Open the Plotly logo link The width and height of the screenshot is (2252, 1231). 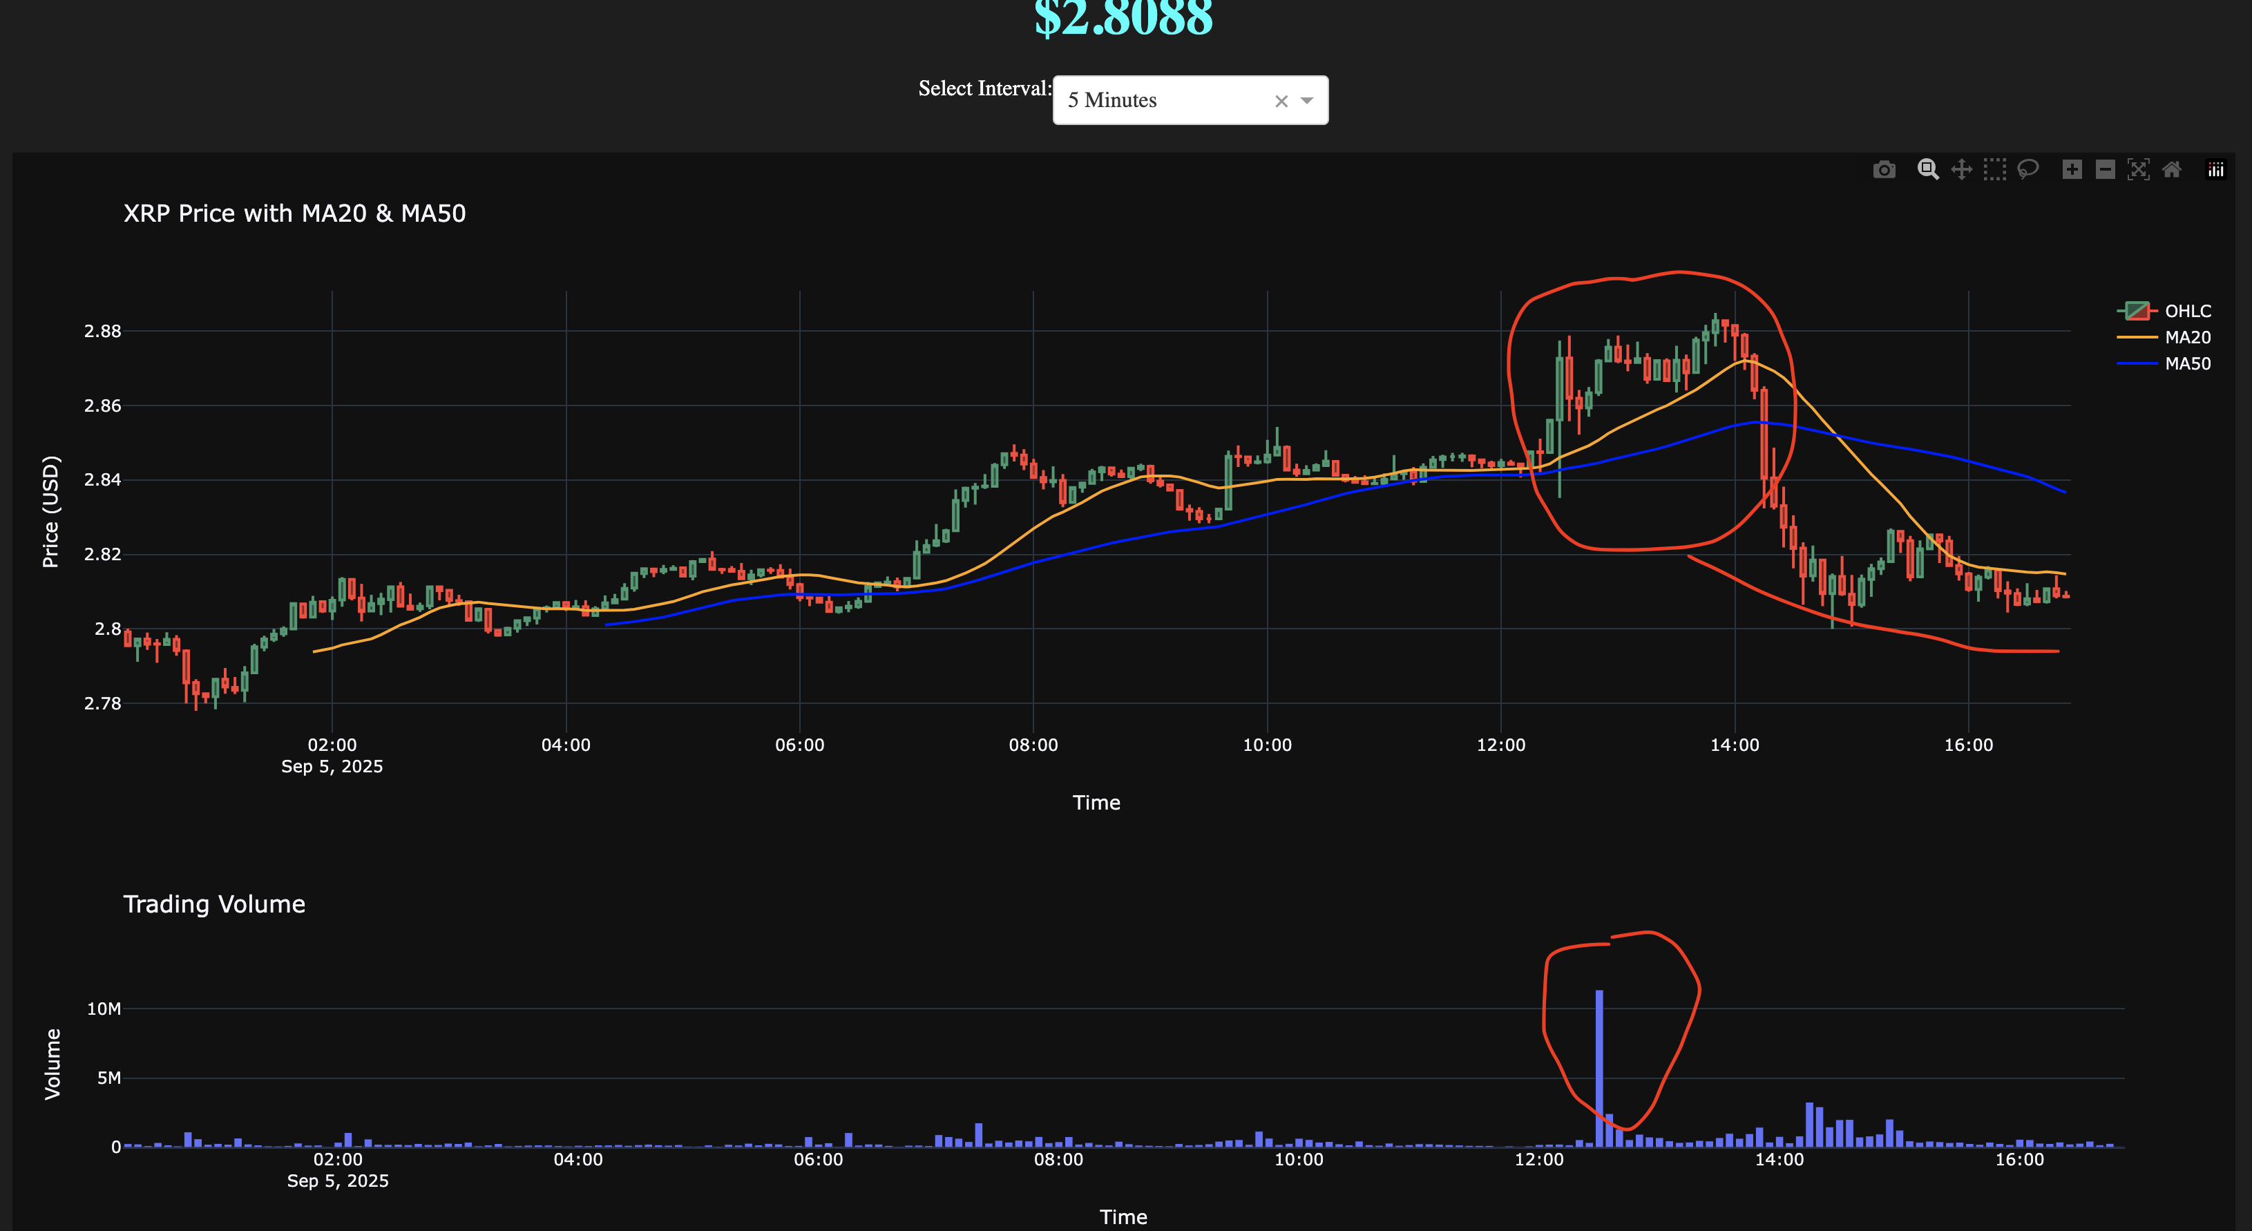coord(2215,170)
